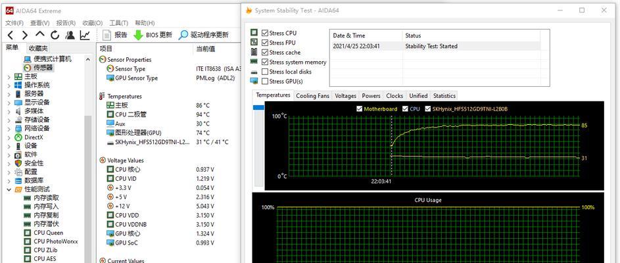Click the 网络设备 icon in tree

click(18, 128)
